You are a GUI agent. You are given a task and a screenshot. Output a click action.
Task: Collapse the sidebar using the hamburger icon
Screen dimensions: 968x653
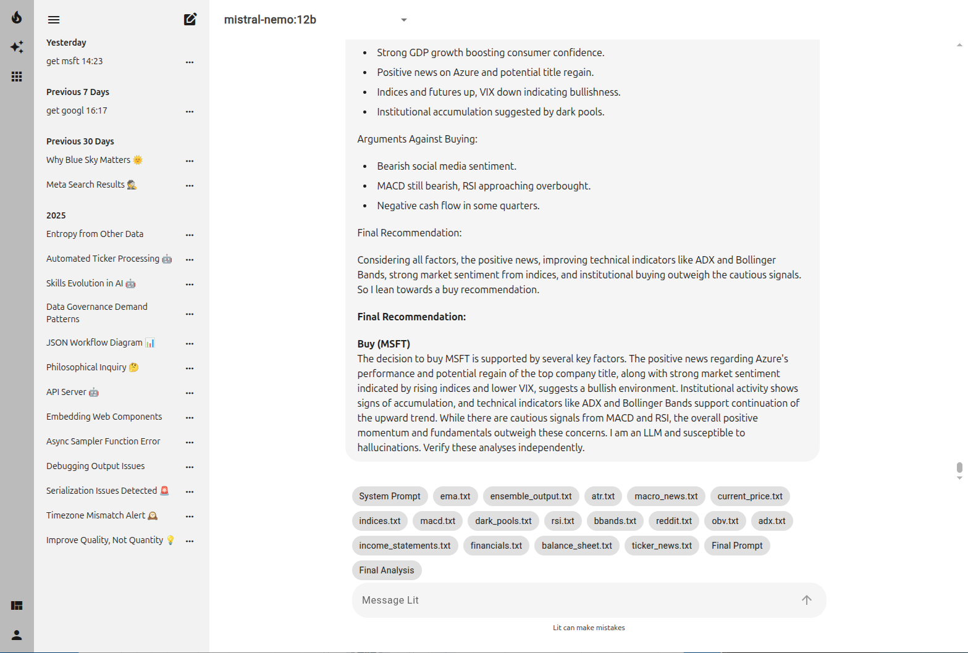click(54, 19)
